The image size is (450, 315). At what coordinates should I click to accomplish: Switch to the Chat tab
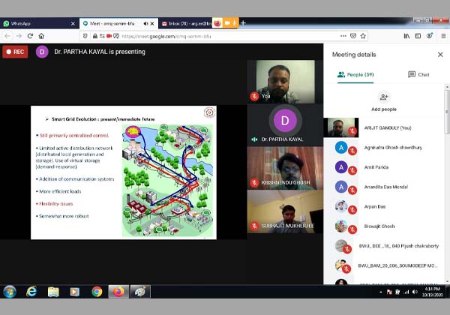(x=418, y=74)
